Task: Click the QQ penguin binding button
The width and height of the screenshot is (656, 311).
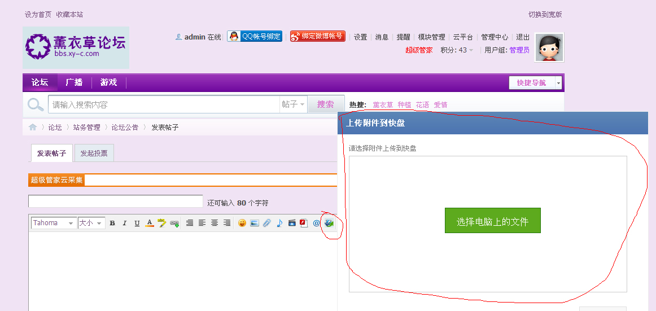Action: point(255,36)
